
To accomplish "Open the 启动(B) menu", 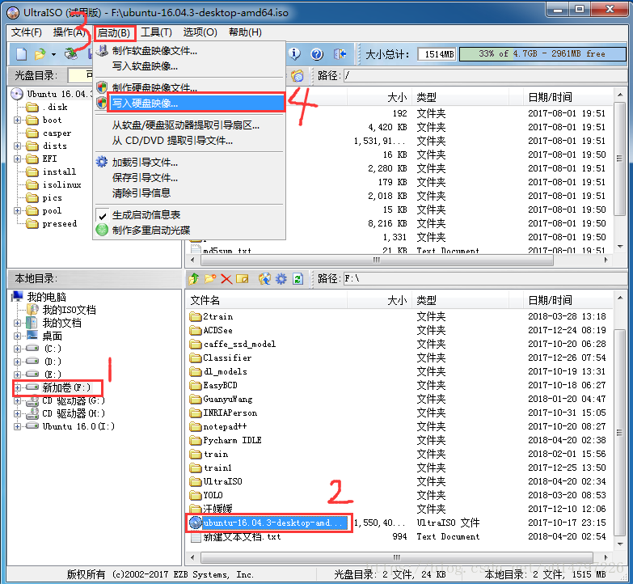I will click(x=114, y=32).
